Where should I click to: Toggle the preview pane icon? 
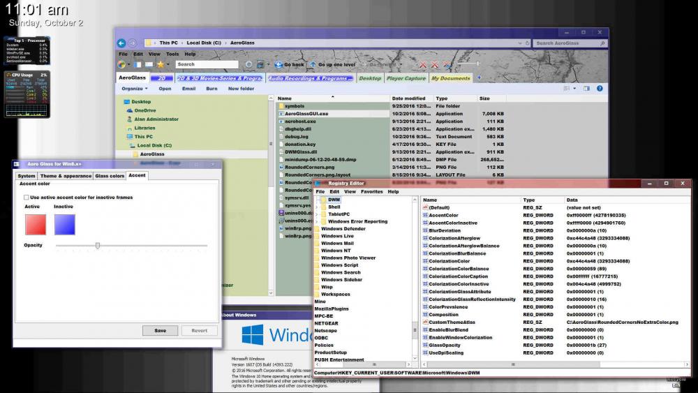coord(586,89)
